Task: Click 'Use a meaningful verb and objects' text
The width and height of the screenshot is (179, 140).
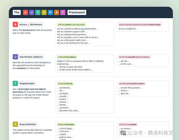Action: [x=29, y=89]
